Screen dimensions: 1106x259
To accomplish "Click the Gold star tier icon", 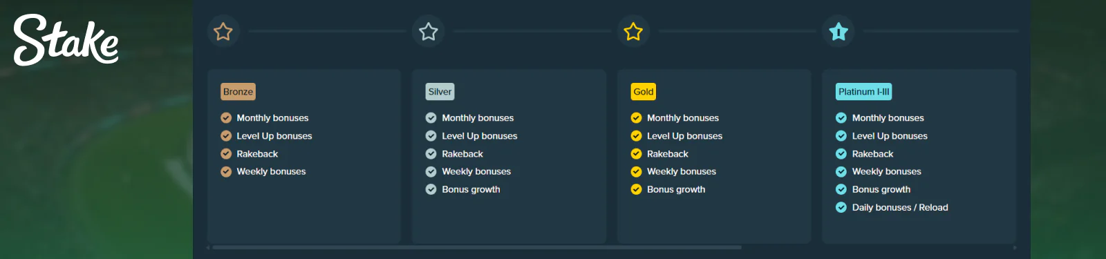I will tap(633, 31).
